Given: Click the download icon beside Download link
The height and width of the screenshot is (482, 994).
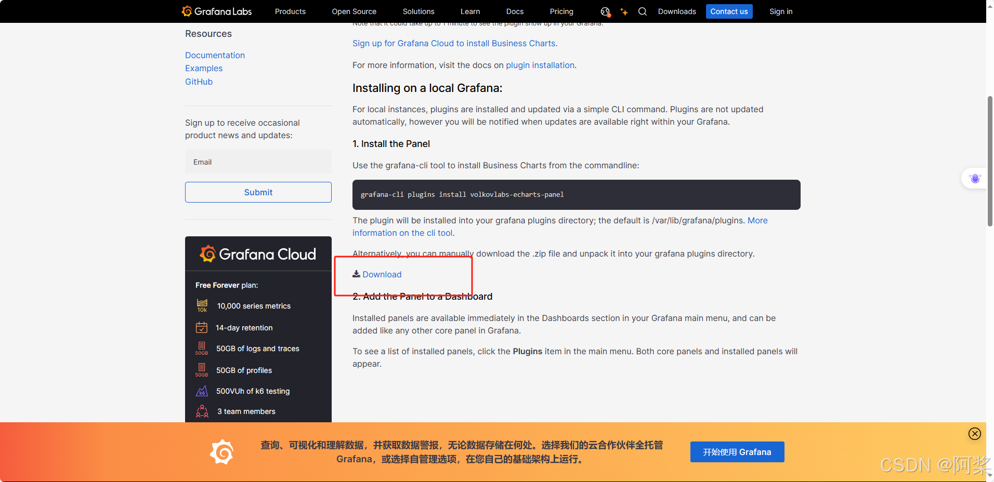Looking at the screenshot, I should coord(357,274).
